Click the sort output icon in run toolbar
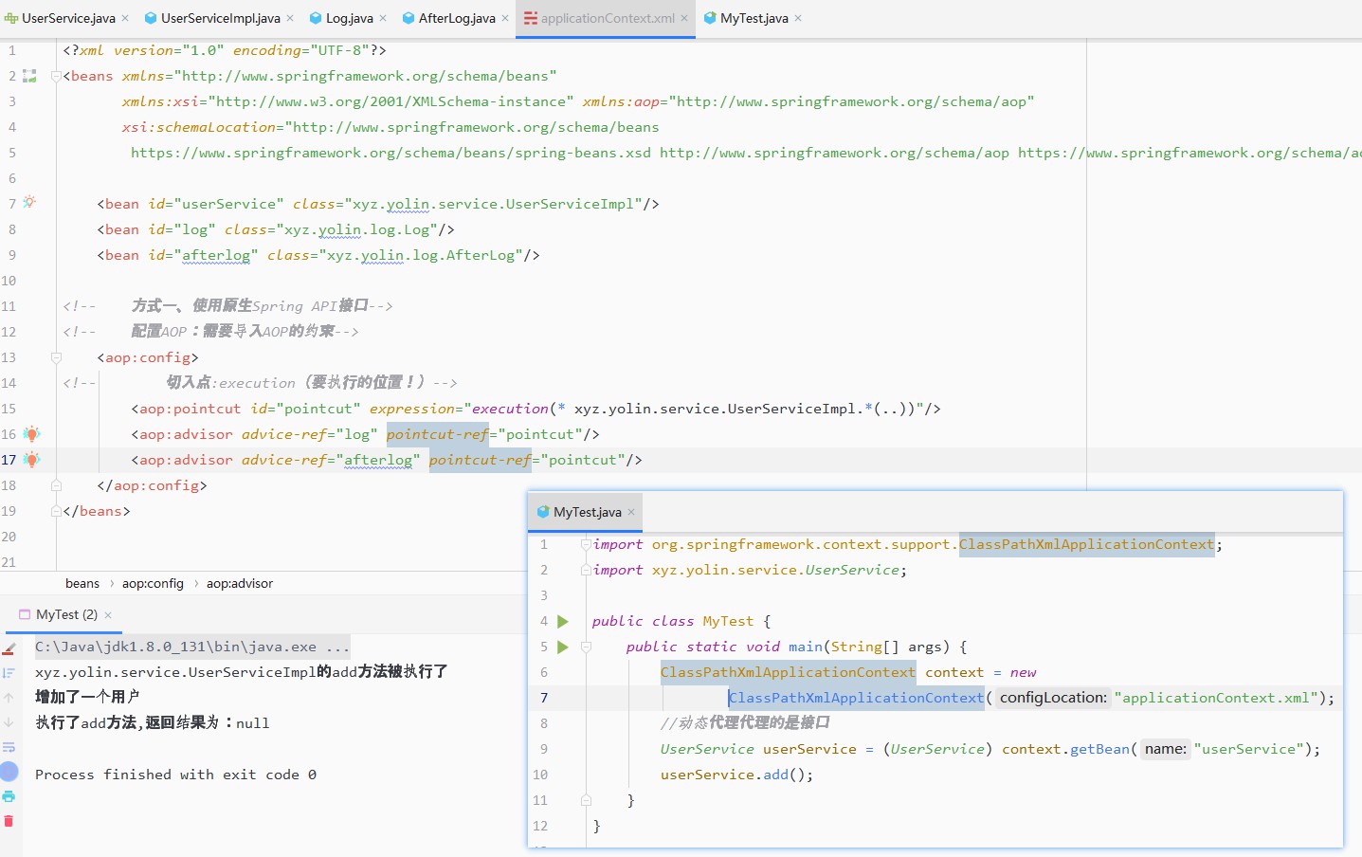This screenshot has height=857, width=1362. (x=9, y=673)
